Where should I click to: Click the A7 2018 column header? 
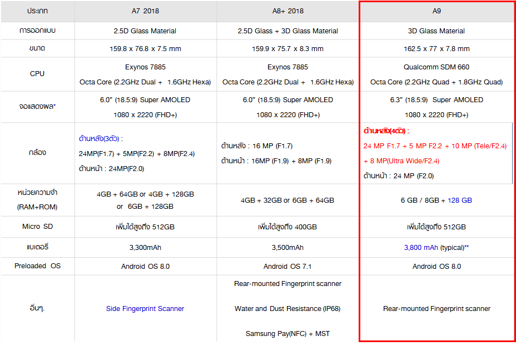pos(145,11)
